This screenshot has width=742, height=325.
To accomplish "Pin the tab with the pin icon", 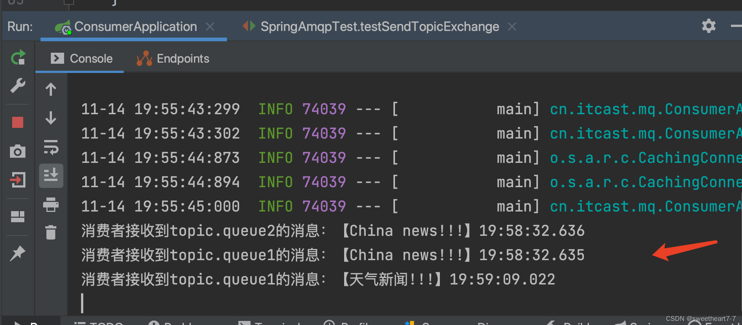I will 18,253.
